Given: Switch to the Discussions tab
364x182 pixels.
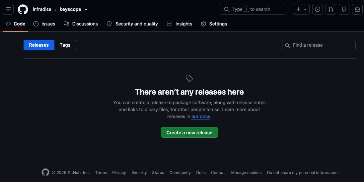Looking at the screenshot, I should coord(81,24).
